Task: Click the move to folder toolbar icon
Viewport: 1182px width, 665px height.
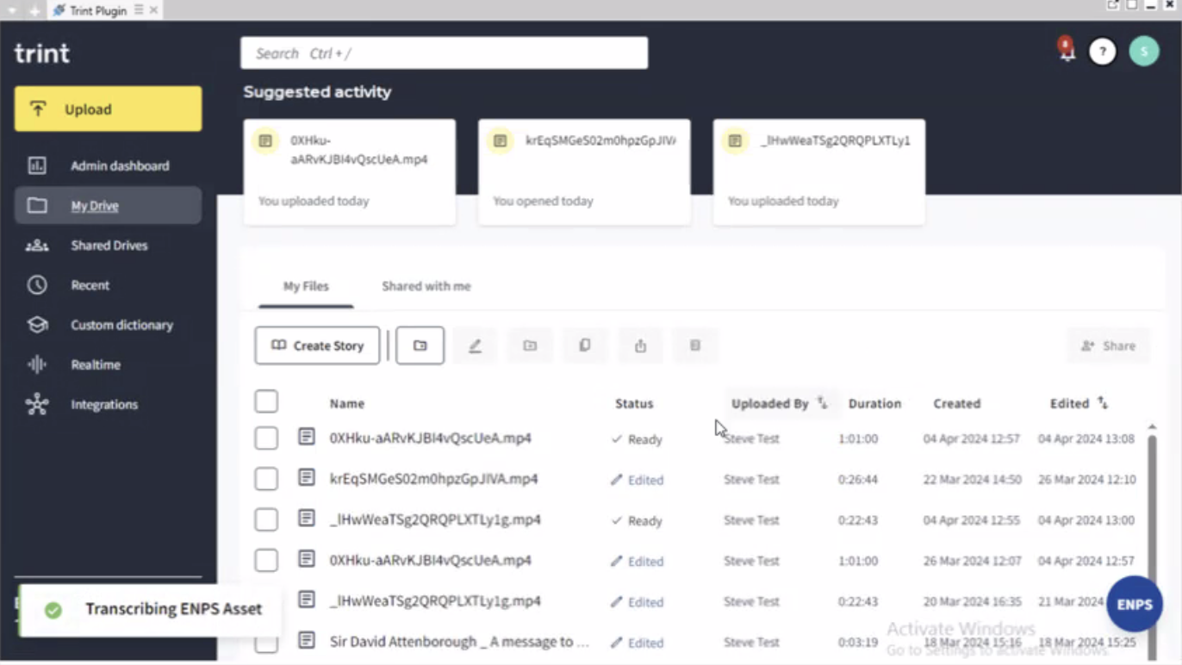Action: point(530,345)
